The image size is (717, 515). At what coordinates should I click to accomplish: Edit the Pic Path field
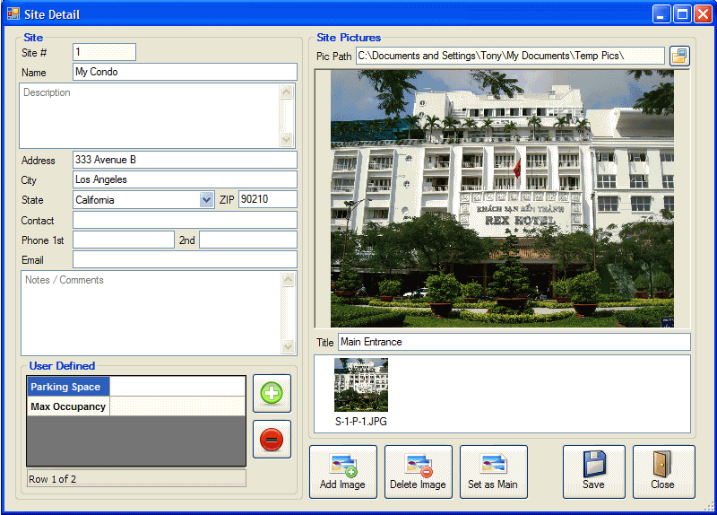click(x=510, y=56)
